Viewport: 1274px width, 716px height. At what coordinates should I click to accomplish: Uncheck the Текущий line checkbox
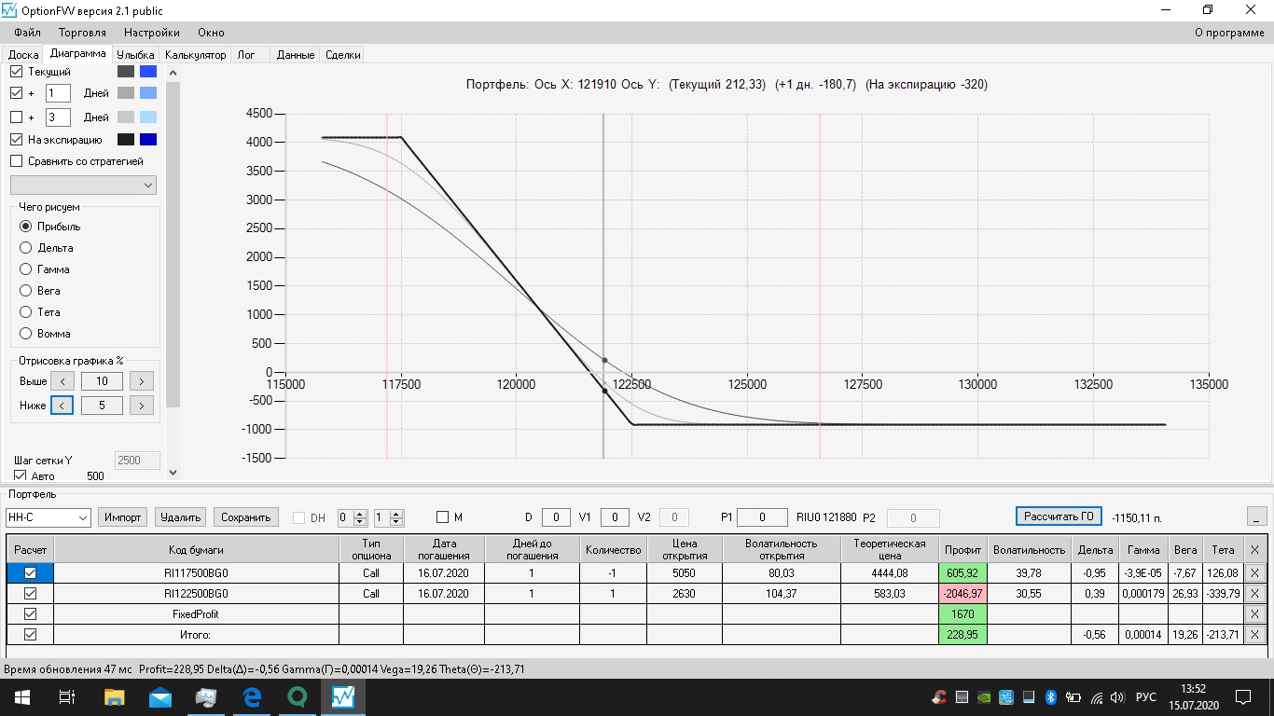pos(16,71)
